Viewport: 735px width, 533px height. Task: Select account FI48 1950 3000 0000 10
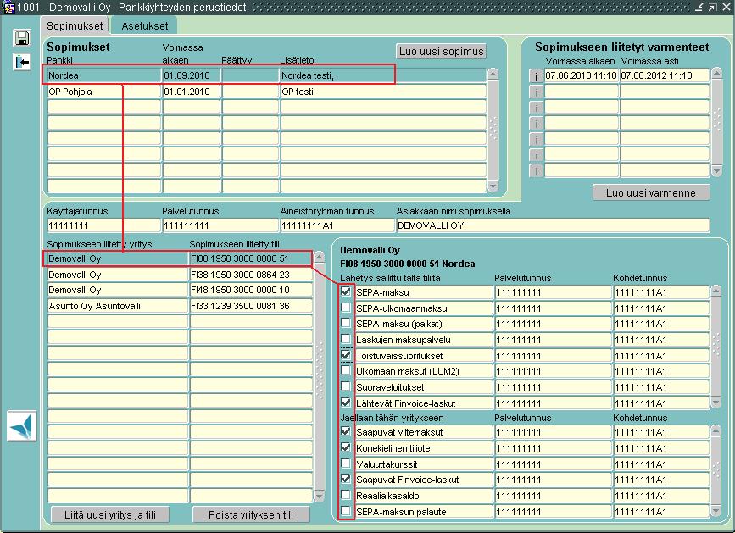[251, 290]
